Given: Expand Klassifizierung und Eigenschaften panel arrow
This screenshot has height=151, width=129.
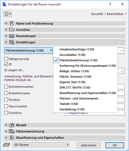Looking at the screenshot, I should [6, 138].
